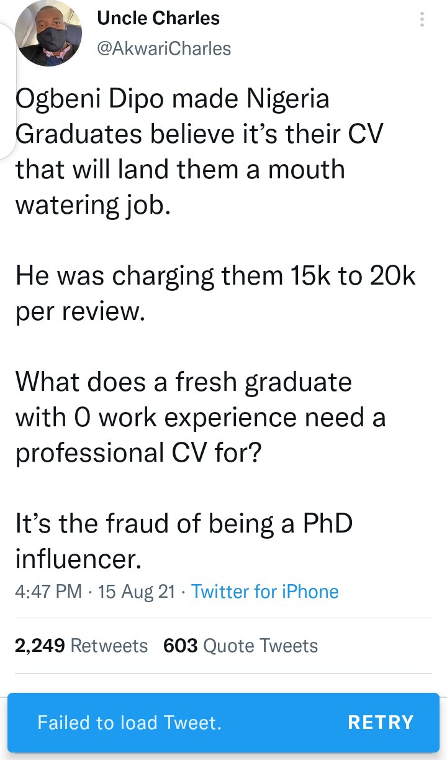Screen dimensions: 447x760
Task: Open the 603 Quote Tweets list
Action: tap(240, 646)
